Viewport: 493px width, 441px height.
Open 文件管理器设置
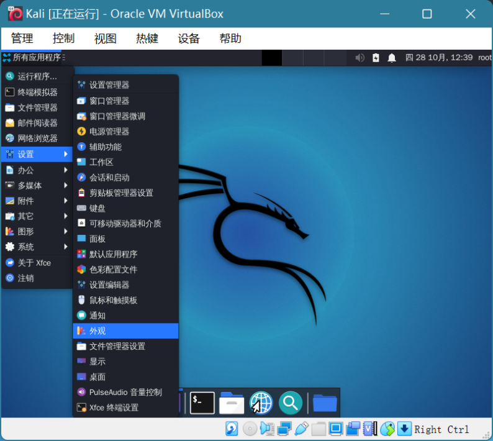click(126, 347)
